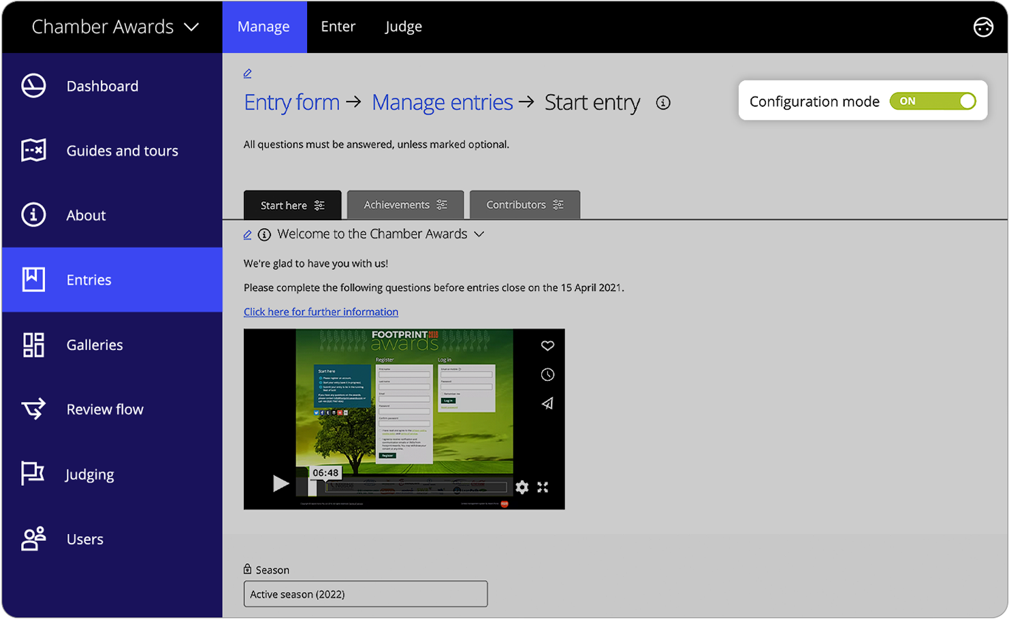Open the Season dropdown showing Active season (2022)
The height and width of the screenshot is (624, 1009).
[366, 593]
